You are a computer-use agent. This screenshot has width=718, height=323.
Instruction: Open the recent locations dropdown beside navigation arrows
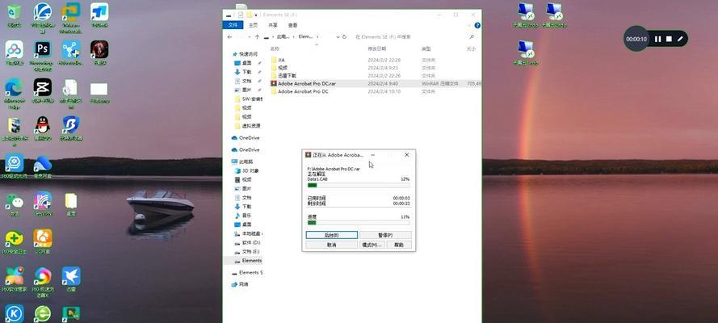(250, 36)
